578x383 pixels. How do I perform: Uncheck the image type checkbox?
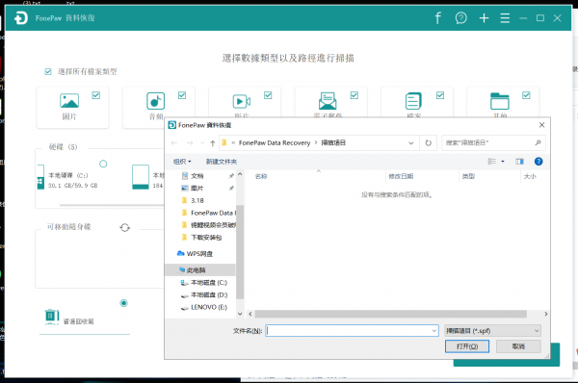[x=95, y=95]
